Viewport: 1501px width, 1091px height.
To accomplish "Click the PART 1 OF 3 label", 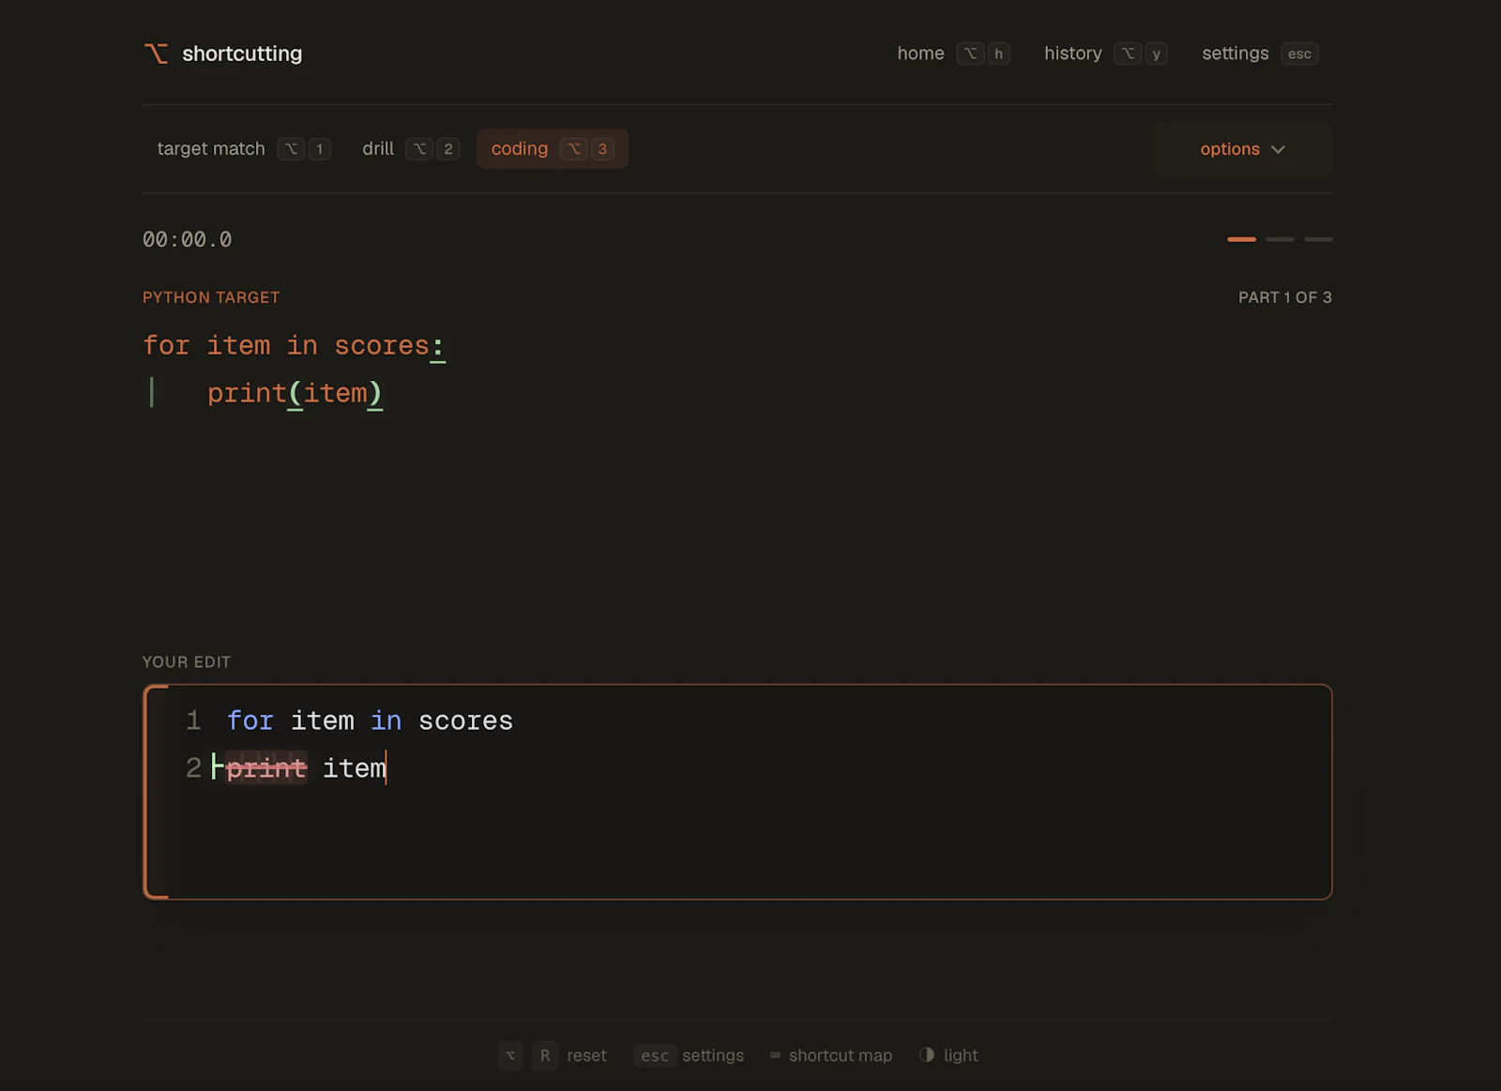I will click(1284, 297).
